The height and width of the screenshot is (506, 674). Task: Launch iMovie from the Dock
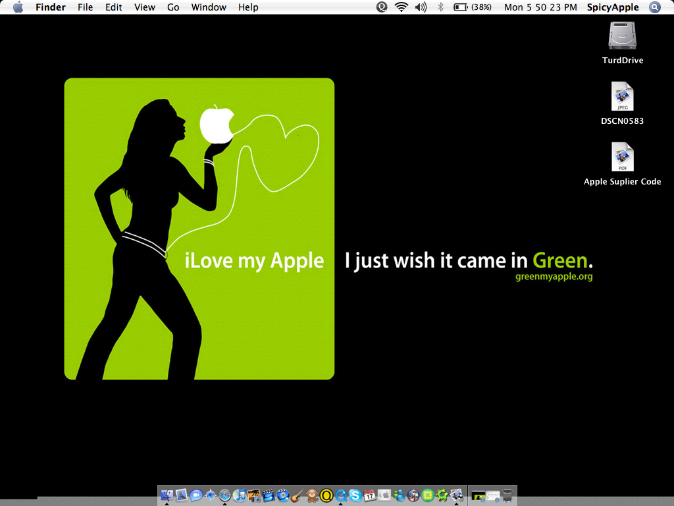[269, 495]
